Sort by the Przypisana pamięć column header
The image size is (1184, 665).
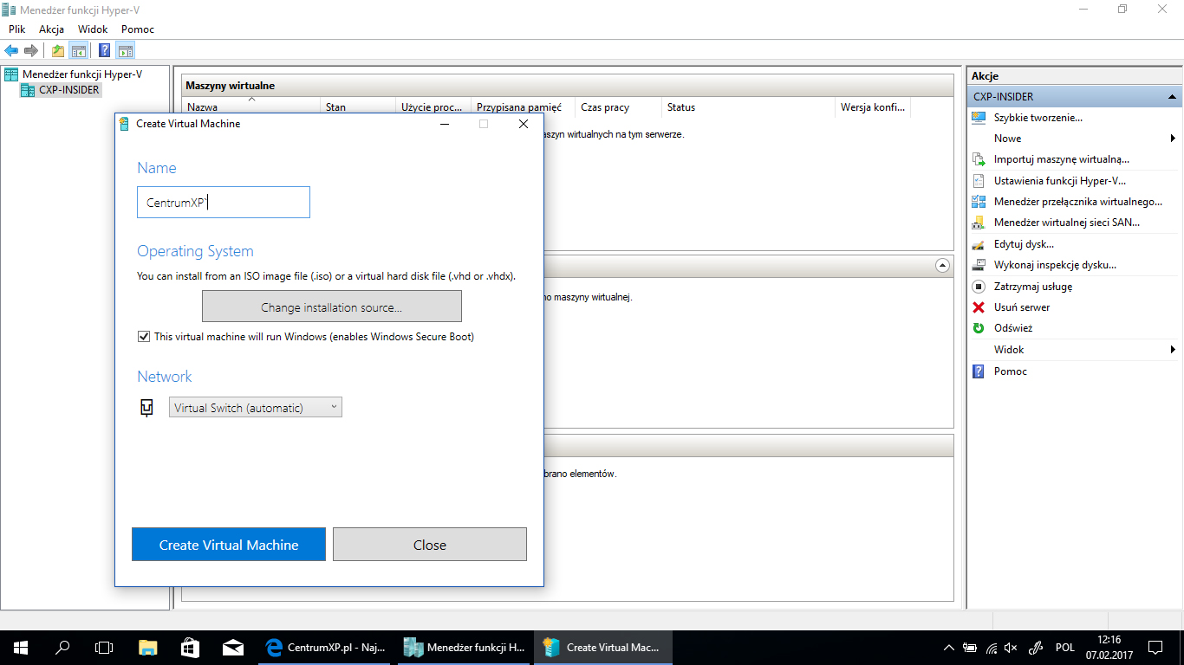tap(524, 107)
